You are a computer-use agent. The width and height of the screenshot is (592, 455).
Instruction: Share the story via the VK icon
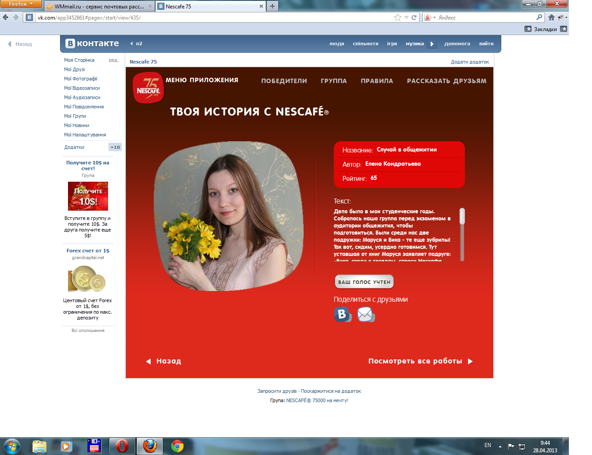tap(343, 314)
